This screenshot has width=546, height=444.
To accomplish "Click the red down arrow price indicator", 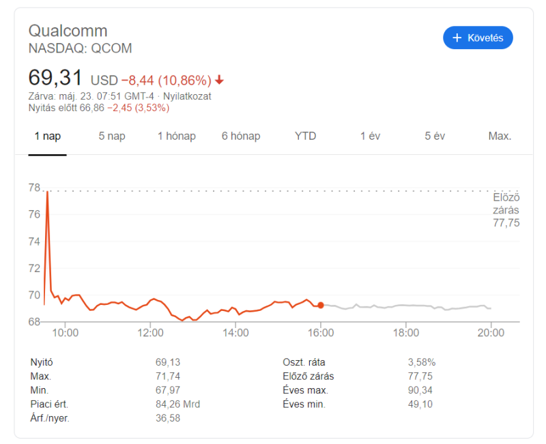I will click(219, 80).
